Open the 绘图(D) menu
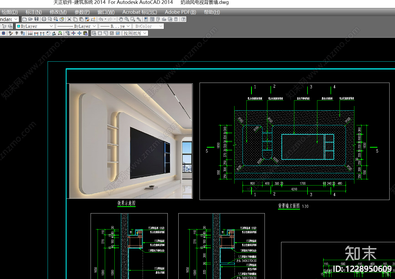 pyautogui.click(x=10, y=12)
